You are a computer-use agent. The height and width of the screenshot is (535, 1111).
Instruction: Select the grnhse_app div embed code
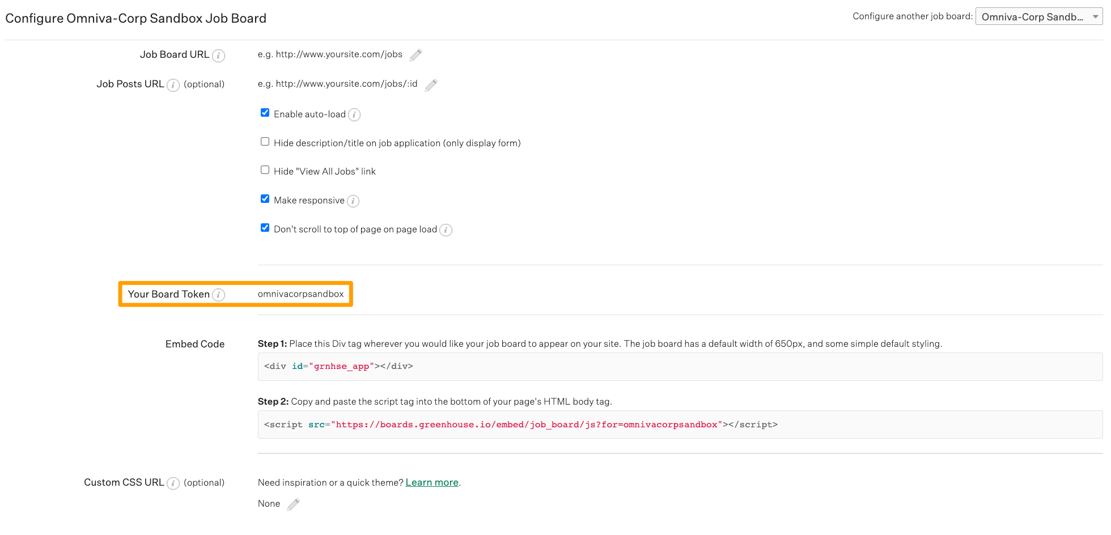tap(680, 367)
